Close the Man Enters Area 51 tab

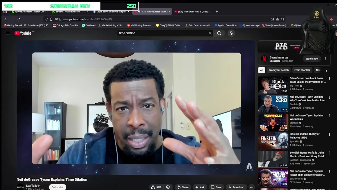click(x=210, y=12)
